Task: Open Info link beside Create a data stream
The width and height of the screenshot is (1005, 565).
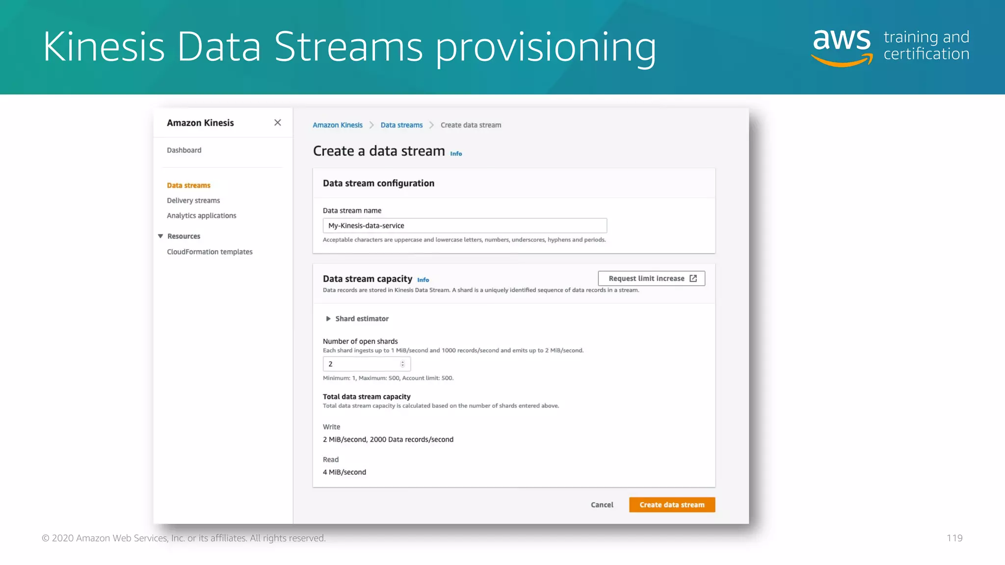Action: (456, 154)
